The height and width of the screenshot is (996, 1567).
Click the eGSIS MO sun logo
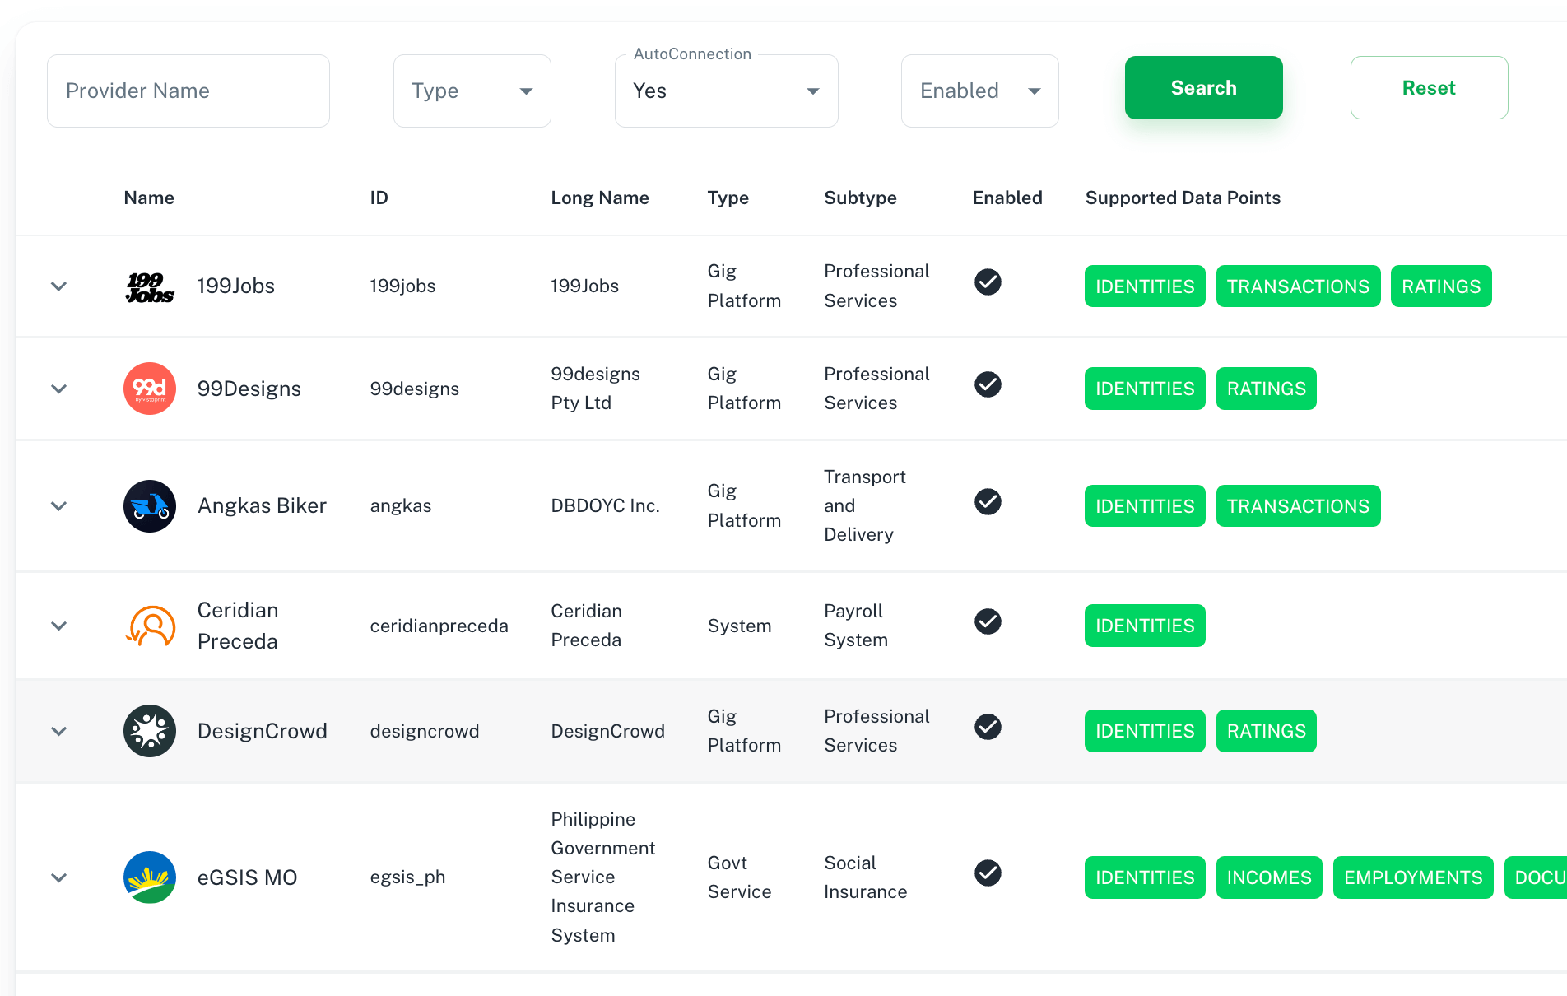tap(150, 877)
